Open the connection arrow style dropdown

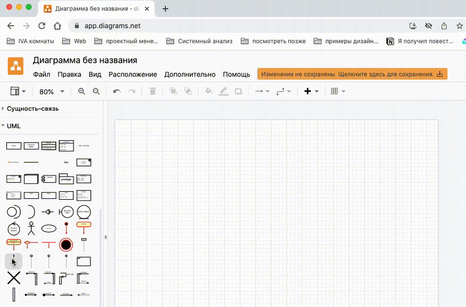(x=263, y=91)
